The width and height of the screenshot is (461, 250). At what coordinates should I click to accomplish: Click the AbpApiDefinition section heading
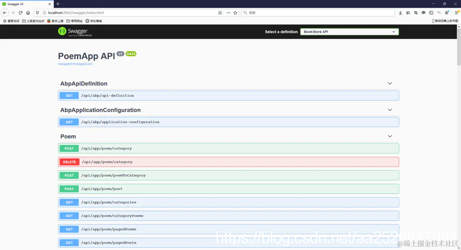(x=84, y=83)
